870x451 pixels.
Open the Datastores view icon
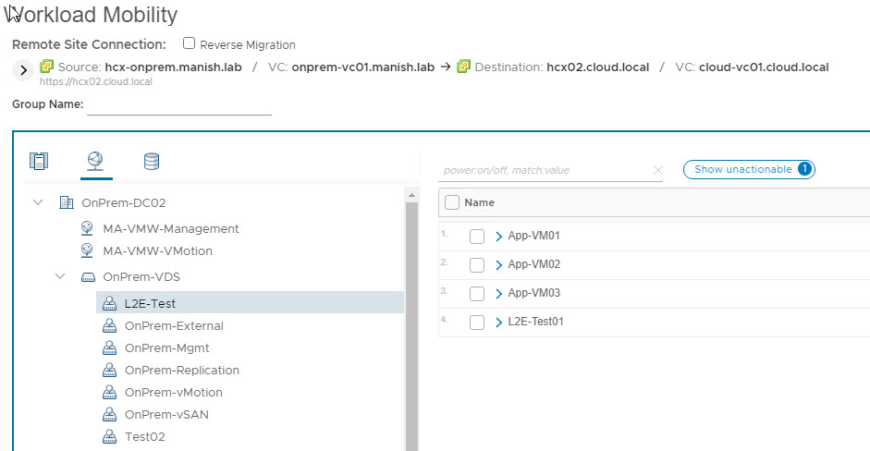pyautogui.click(x=152, y=162)
